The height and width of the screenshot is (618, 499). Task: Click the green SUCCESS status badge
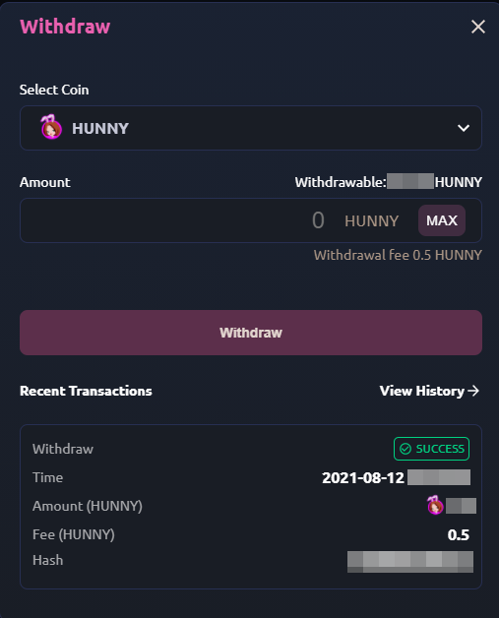pos(432,449)
